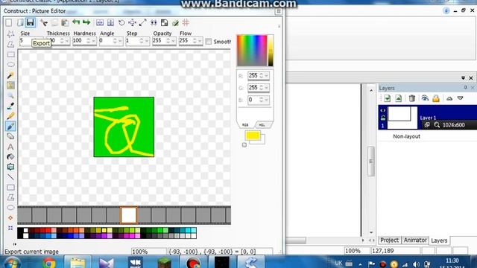
Task: Click the small swap-colors box below swatches
Action: click(x=244, y=145)
